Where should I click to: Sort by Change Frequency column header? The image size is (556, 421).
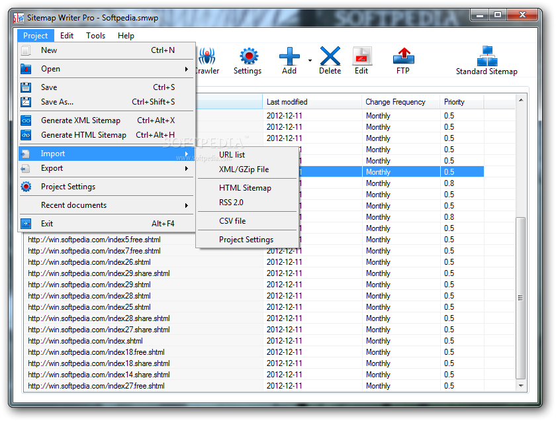tap(400, 102)
